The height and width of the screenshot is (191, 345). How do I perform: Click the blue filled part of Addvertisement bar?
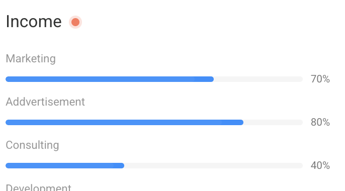pos(125,123)
